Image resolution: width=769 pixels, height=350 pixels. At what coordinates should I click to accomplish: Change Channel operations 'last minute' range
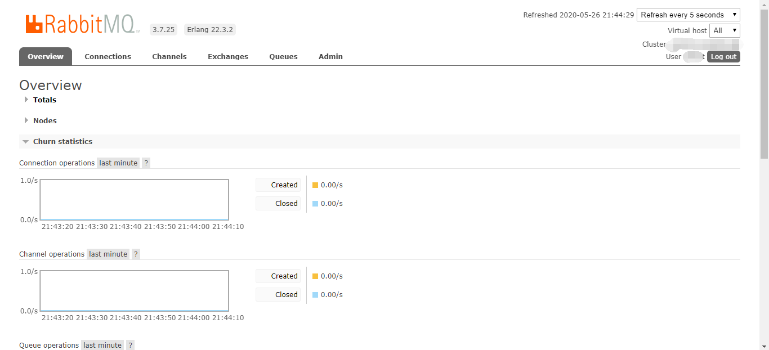[108, 254]
